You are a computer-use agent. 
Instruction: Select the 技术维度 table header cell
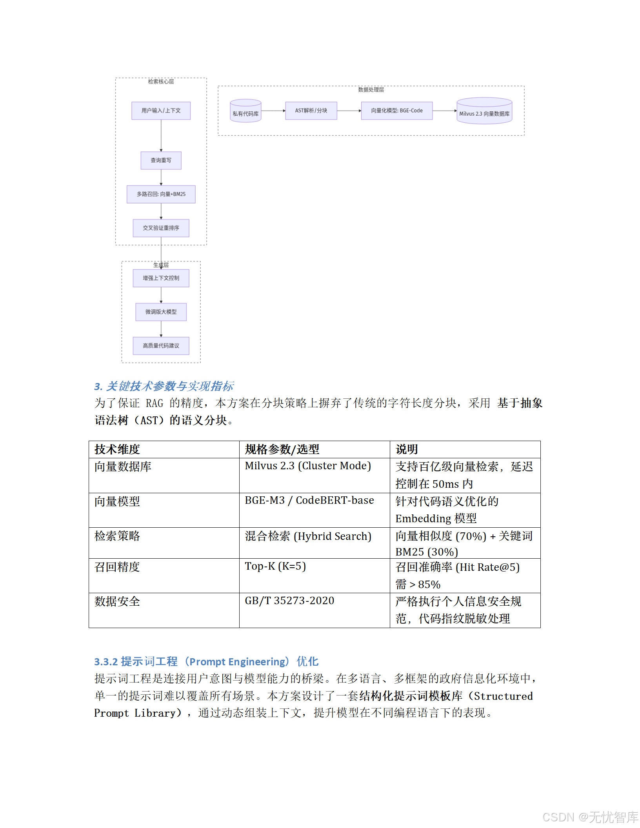click(x=117, y=450)
